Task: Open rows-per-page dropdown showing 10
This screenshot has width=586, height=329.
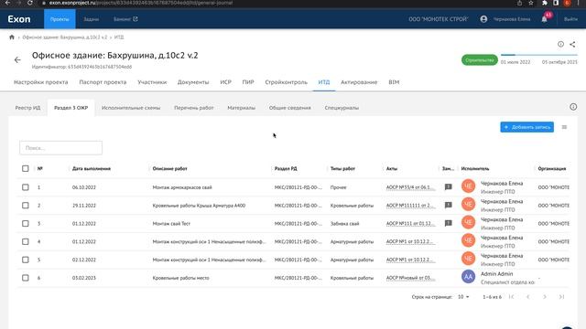Action: pyautogui.click(x=463, y=296)
